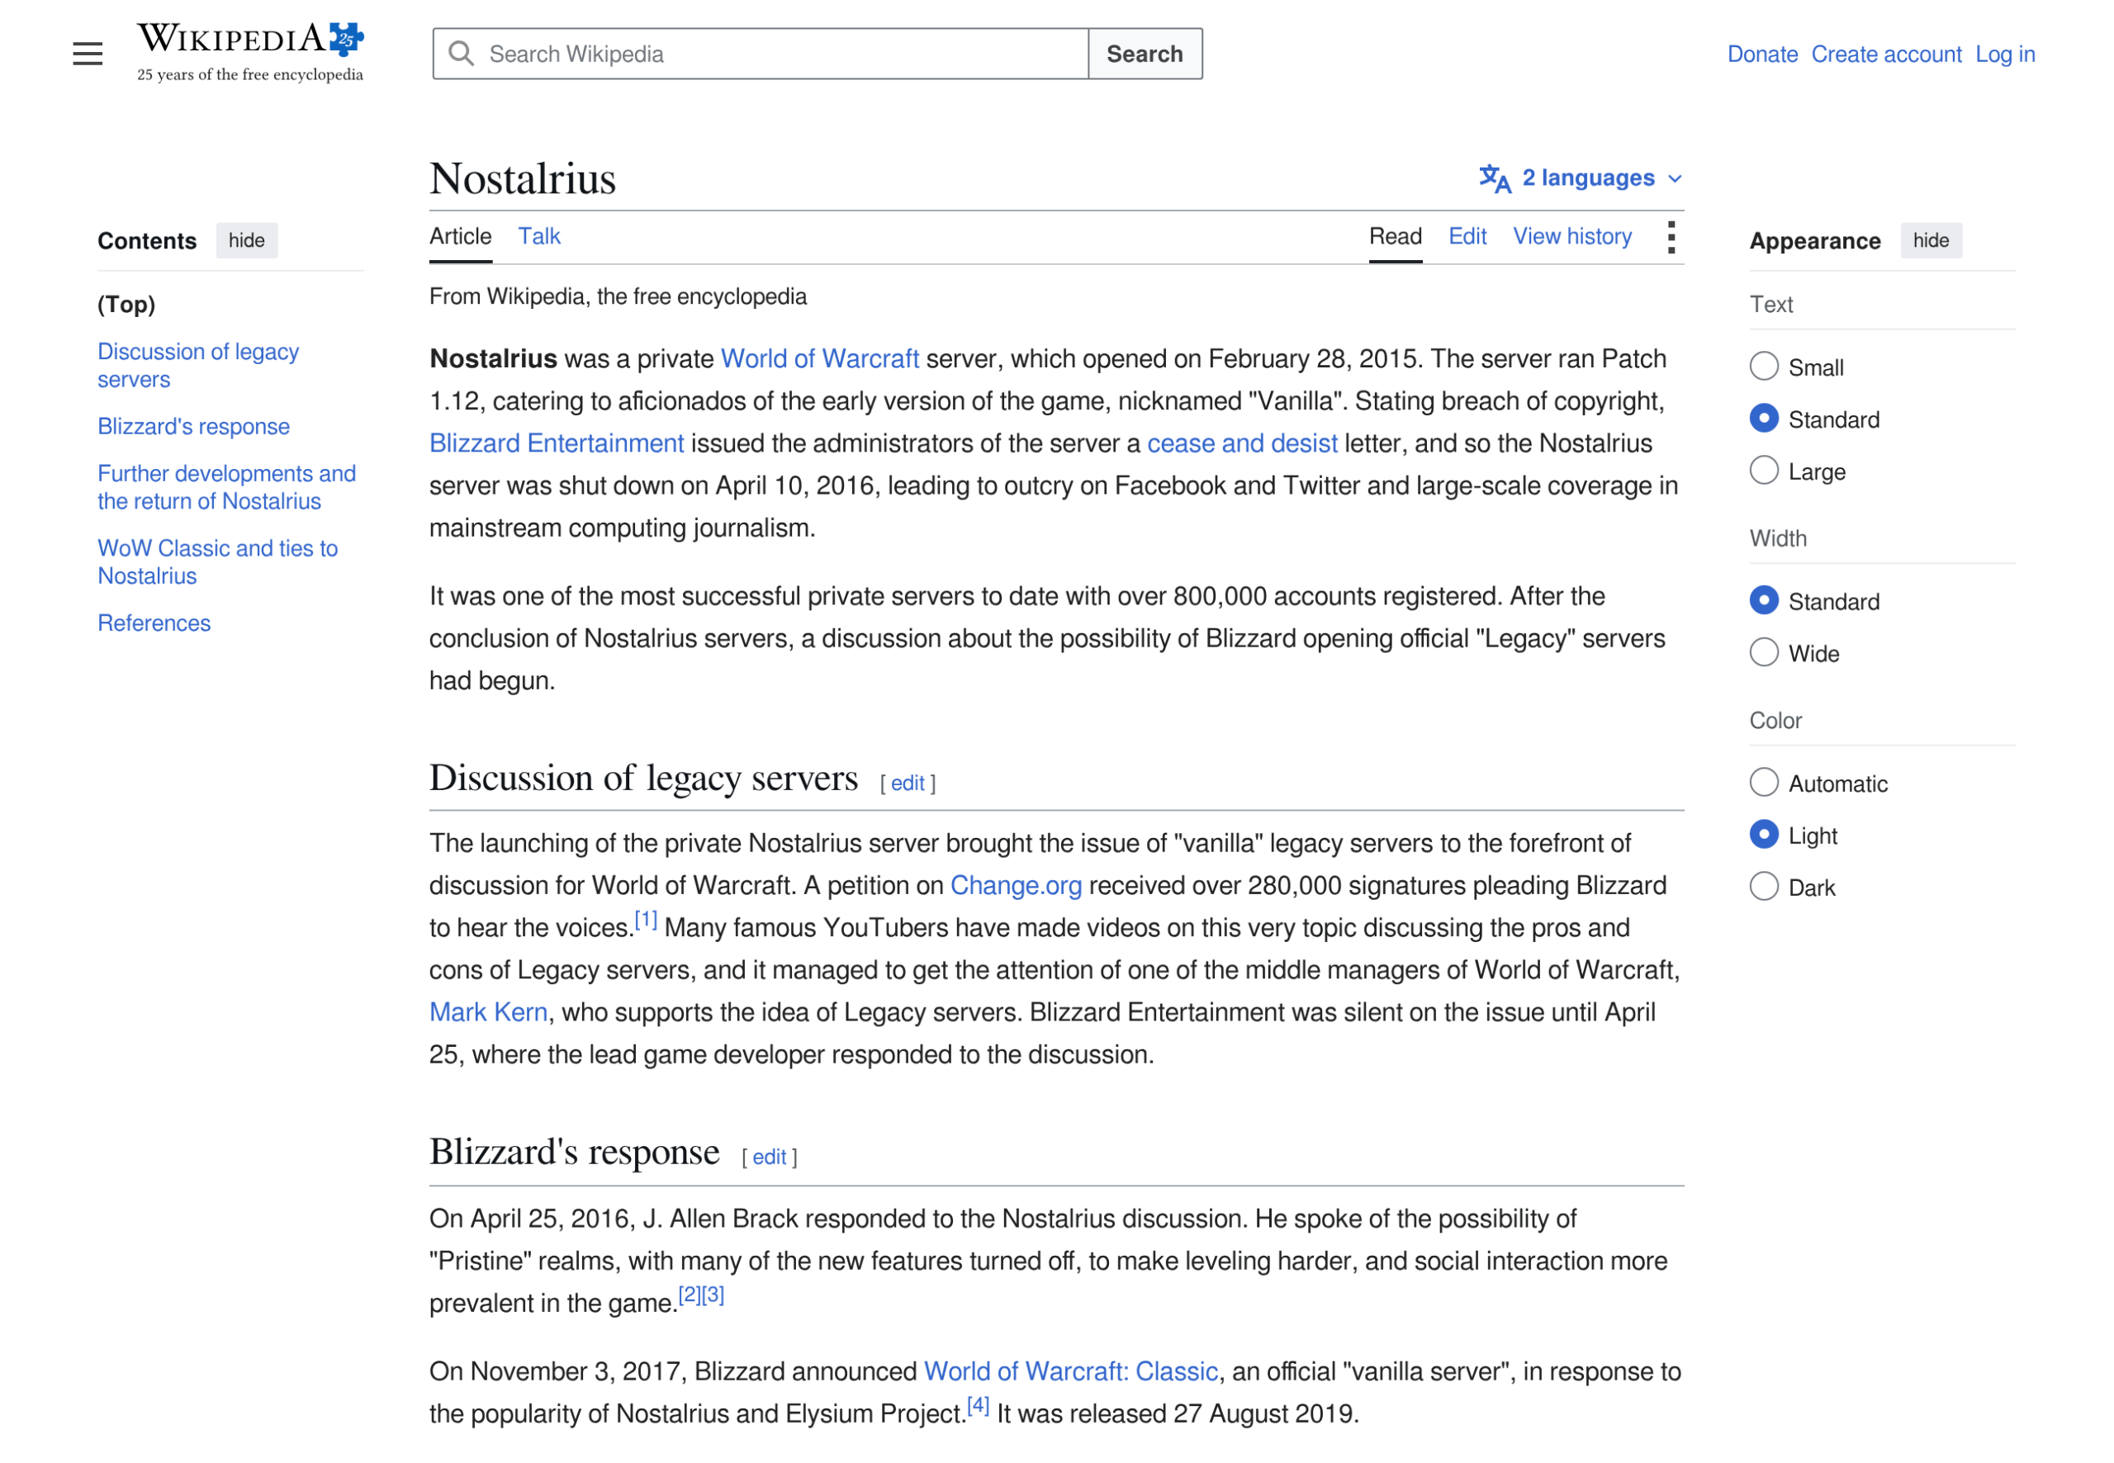Click citation reference [4]
The image size is (2114, 1463).
point(979,1405)
